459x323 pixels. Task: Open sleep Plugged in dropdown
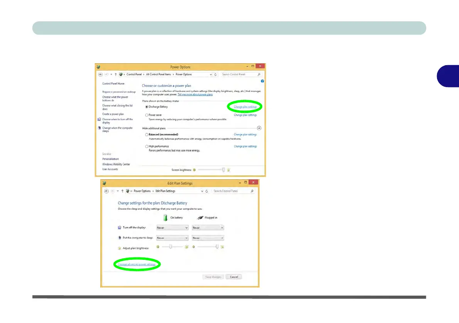point(208,238)
